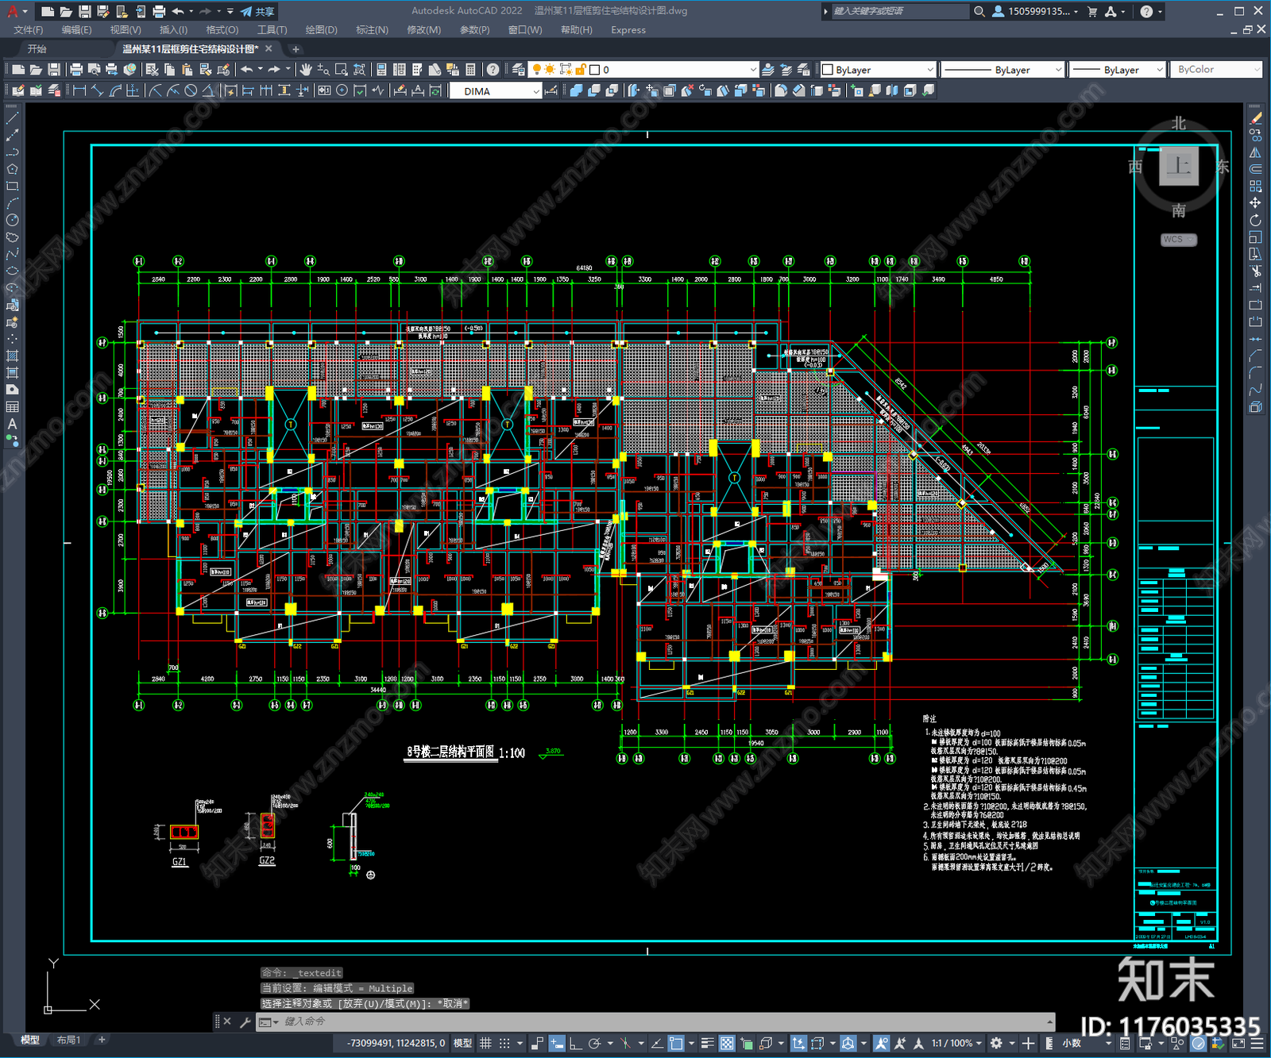
Task: Expand the ByLayer color dropdown
Action: (x=878, y=70)
